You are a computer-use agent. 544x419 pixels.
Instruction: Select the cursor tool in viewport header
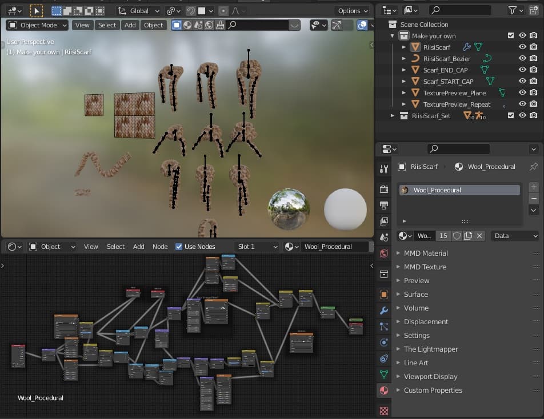(x=36, y=11)
